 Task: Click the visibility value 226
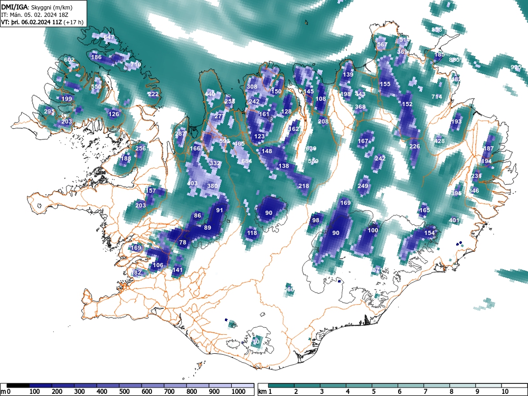(414, 146)
